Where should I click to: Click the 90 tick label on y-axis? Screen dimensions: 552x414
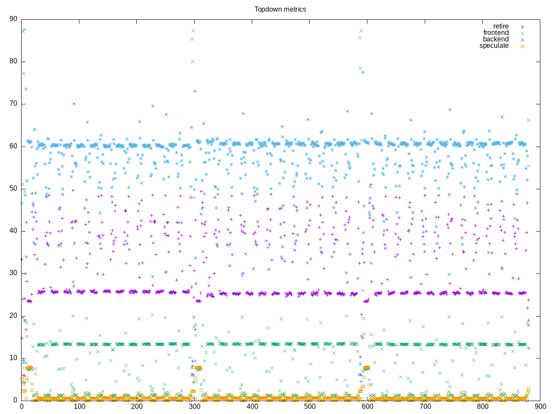(13, 19)
